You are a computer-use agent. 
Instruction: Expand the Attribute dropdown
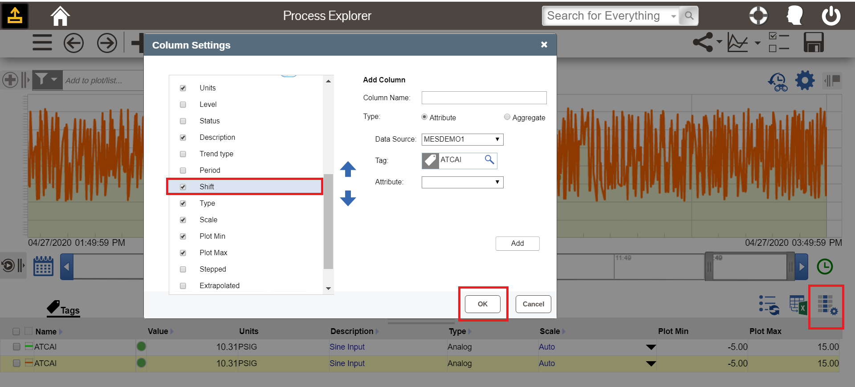click(462, 182)
